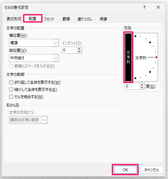The width and height of the screenshot is (168, 179).
Task: Enable 折り返して全体を表示する checkbox
Action: pyautogui.click(x=11, y=82)
